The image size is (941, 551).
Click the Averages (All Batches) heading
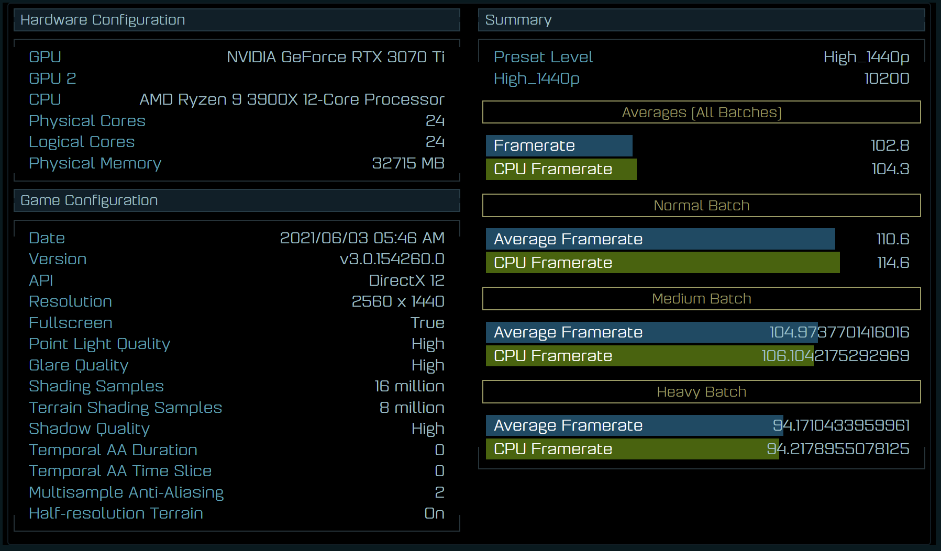pos(702,112)
